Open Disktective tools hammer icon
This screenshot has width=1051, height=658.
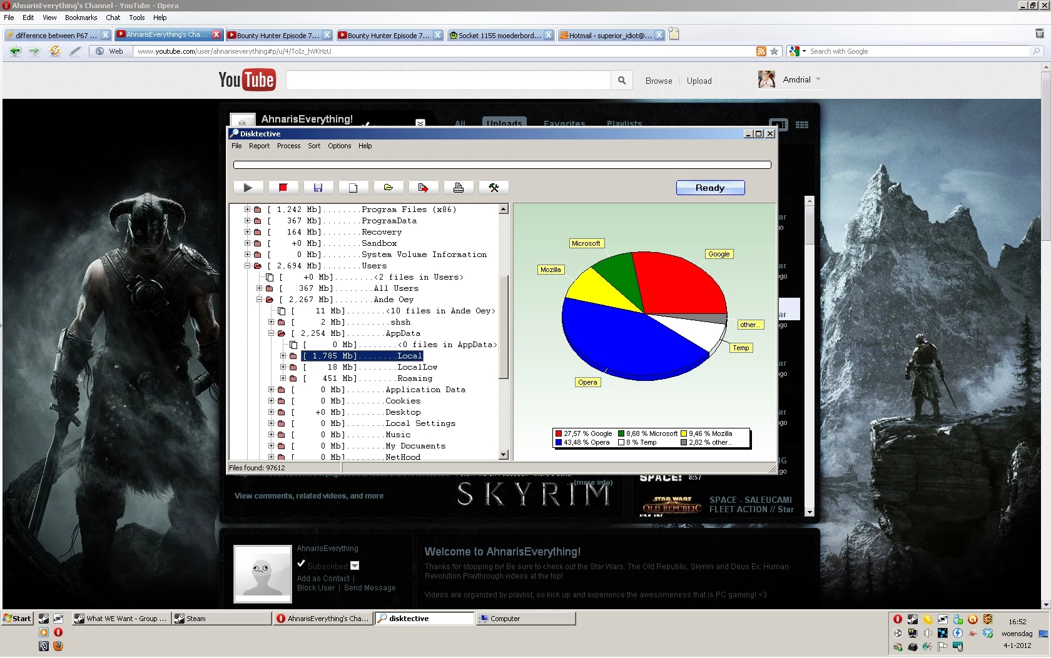tap(494, 188)
